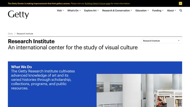Image resolution: width=190 pixels, height=107 pixels.
Task: Dismiss the yellow banner close icon
Action: coord(180,3)
